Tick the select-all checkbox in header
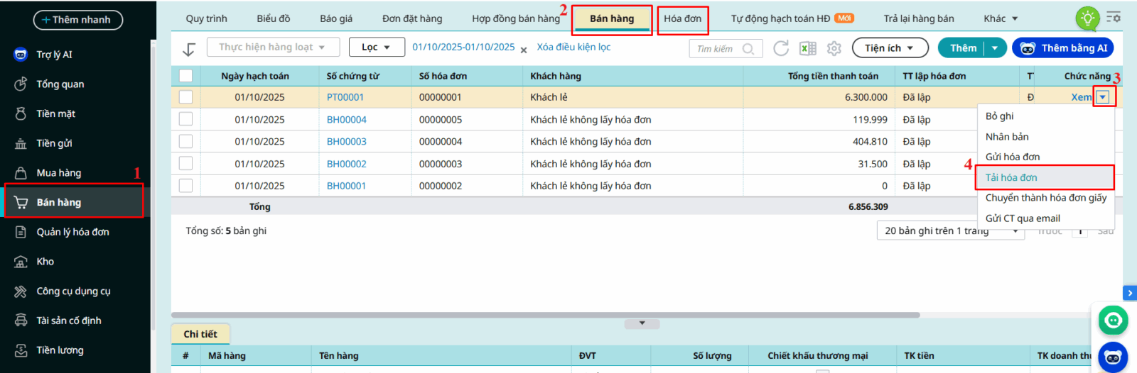 click(x=186, y=76)
